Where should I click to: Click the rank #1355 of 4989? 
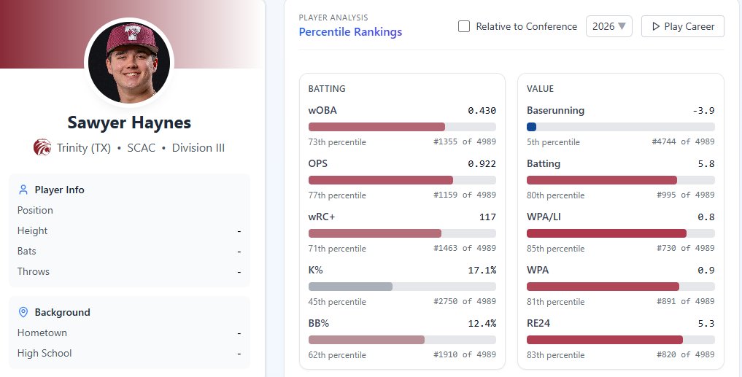tap(465, 141)
